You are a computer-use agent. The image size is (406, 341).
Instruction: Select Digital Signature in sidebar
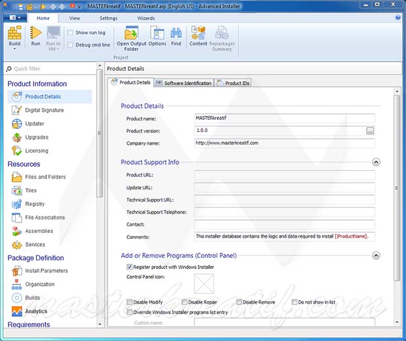pos(44,110)
